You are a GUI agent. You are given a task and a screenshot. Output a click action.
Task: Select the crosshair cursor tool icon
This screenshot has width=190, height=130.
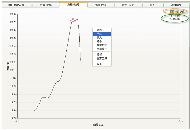pyautogui.click(x=172, y=12)
